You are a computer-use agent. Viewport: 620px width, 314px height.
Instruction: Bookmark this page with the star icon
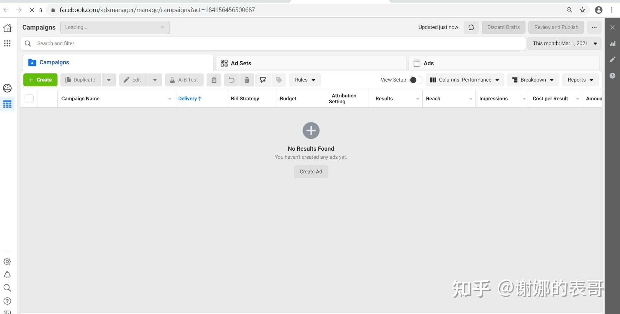pyautogui.click(x=583, y=10)
